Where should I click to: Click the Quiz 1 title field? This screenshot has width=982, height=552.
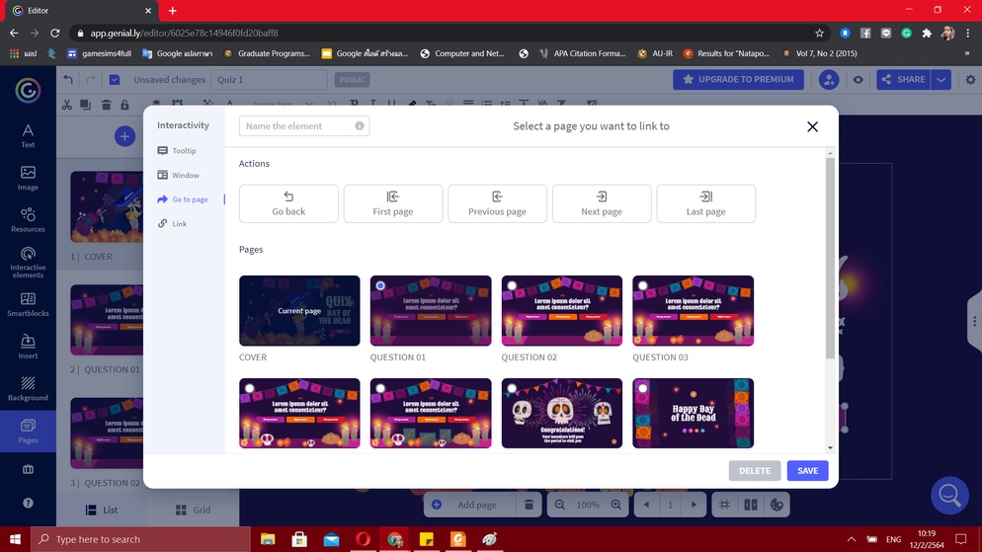tap(269, 79)
